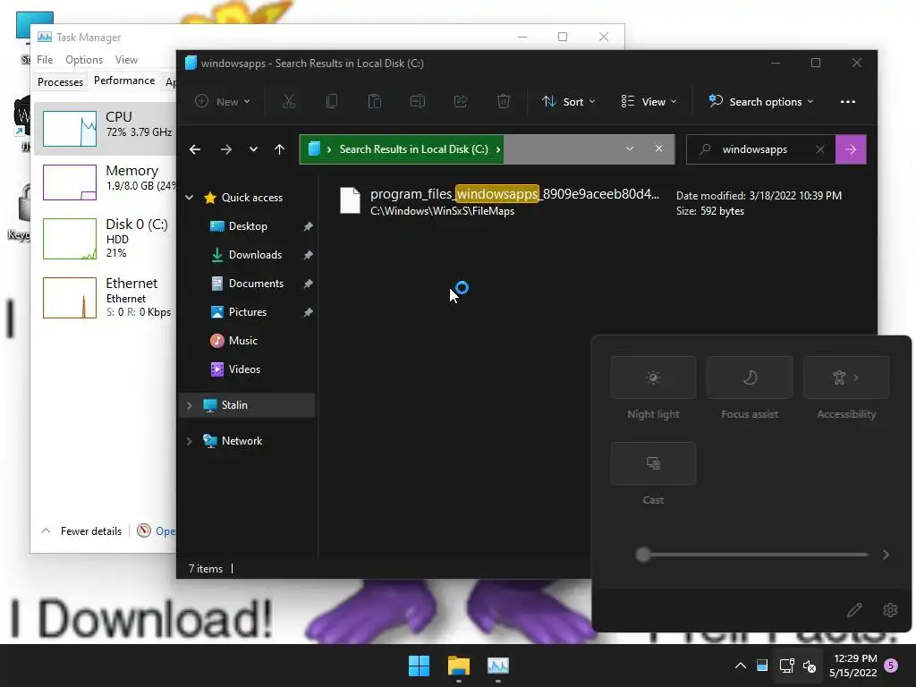
Task: Expand the Stalin computer node
Action: tap(190, 405)
